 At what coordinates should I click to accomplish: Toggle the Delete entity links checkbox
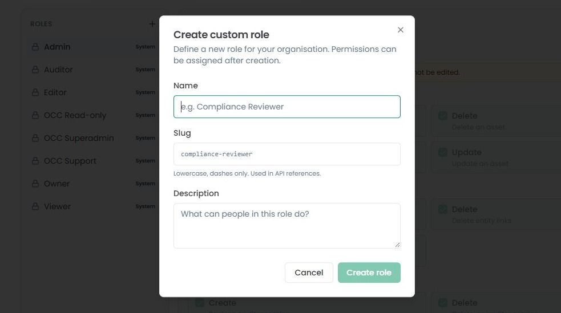click(443, 209)
